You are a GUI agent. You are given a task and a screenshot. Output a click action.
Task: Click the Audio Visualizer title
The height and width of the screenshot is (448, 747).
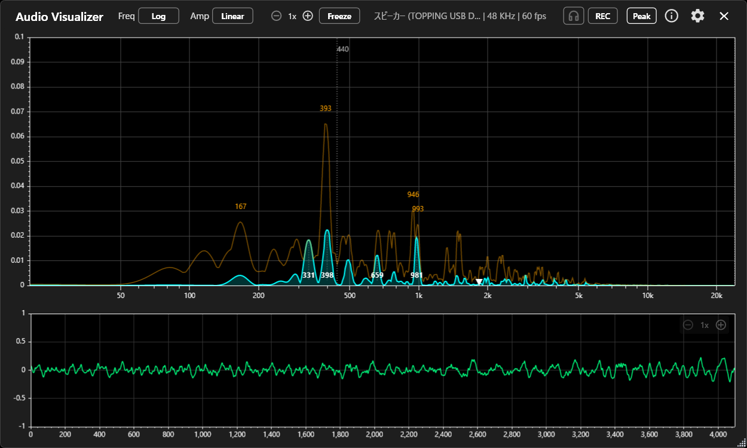point(59,17)
